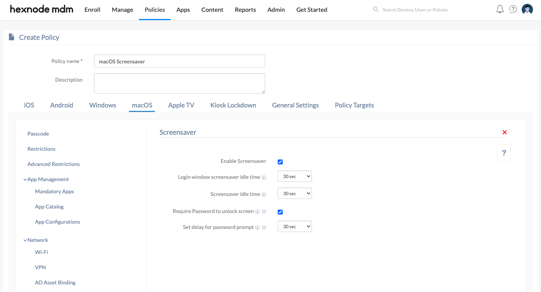
Task: Open the Manage menu
Action: [123, 10]
